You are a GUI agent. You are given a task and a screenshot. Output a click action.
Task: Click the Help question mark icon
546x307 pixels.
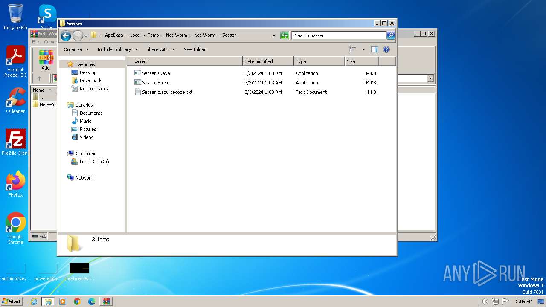click(x=386, y=49)
